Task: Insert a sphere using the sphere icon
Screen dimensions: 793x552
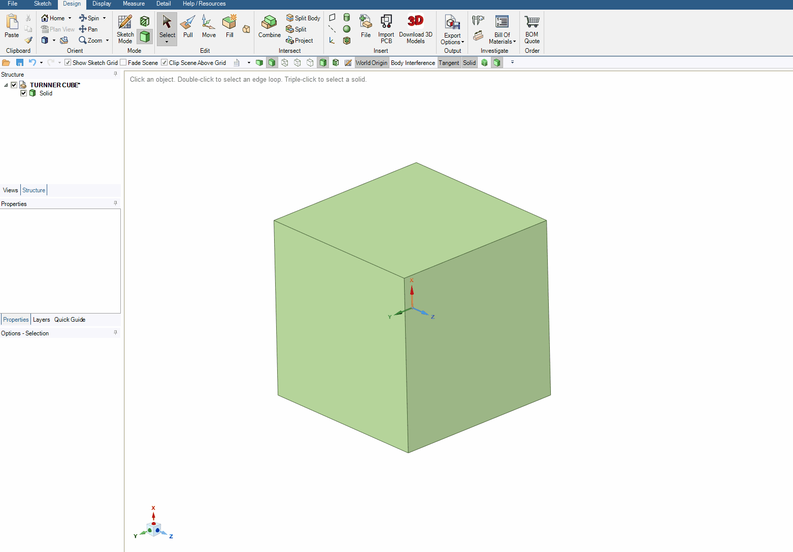Action: pyautogui.click(x=347, y=29)
